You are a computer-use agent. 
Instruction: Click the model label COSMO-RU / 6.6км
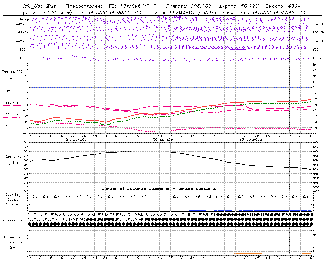pyautogui.click(x=193, y=12)
